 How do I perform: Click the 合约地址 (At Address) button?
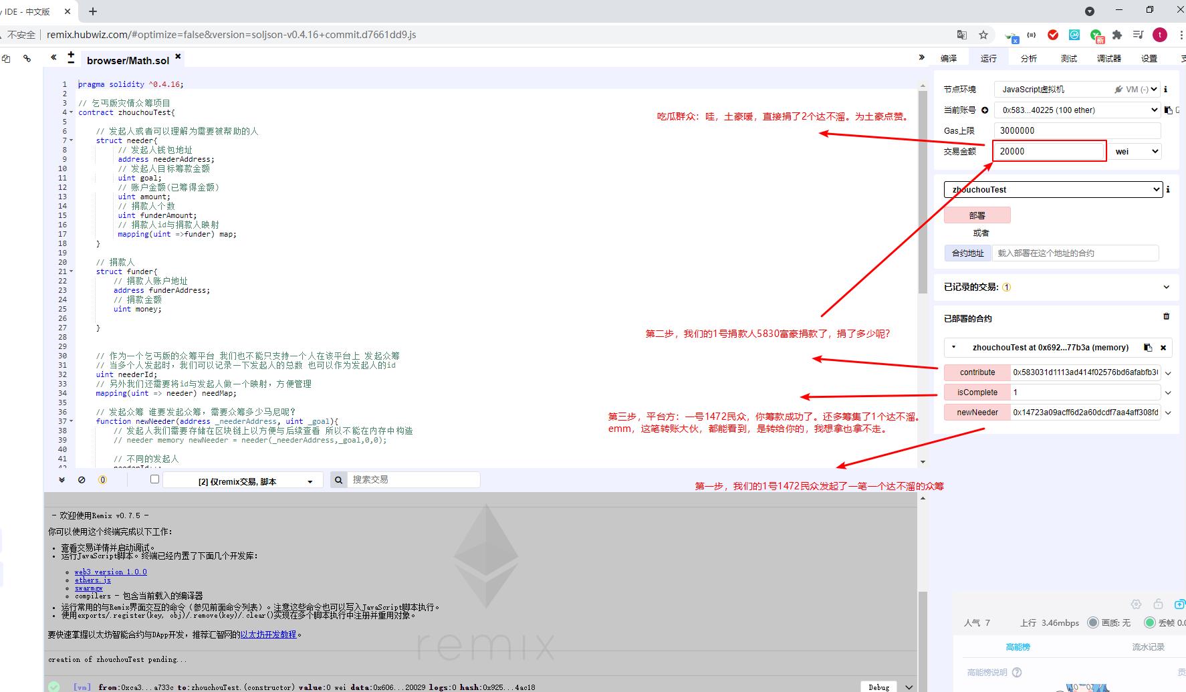click(x=968, y=253)
